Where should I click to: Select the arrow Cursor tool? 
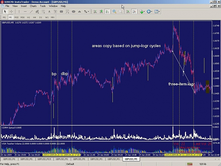click(x=5, y=11)
